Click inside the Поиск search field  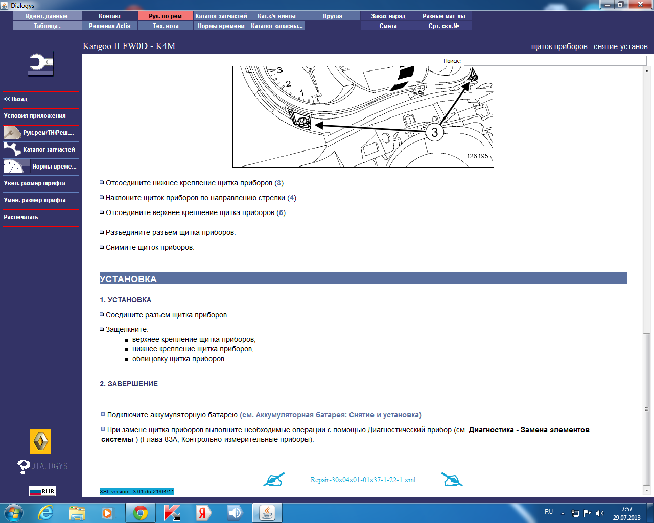pos(555,61)
